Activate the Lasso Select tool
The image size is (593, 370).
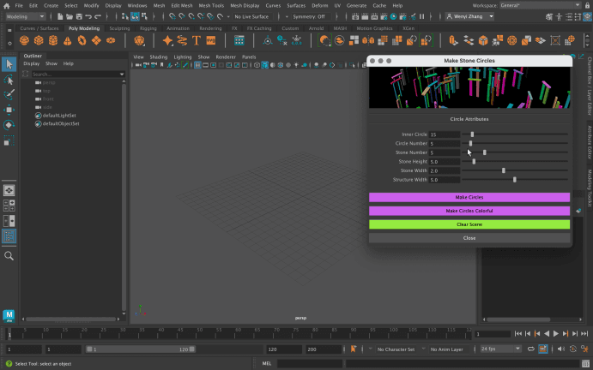coord(9,80)
